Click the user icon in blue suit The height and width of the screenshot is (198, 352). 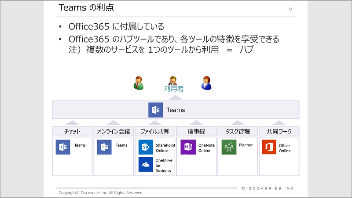point(207,83)
